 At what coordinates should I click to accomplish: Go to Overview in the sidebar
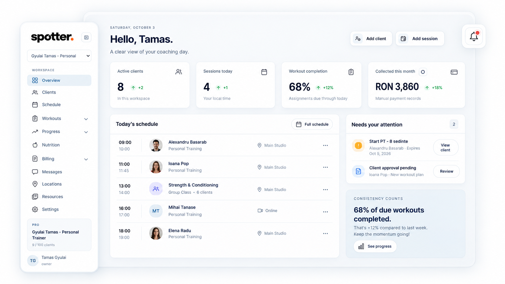[59, 80]
